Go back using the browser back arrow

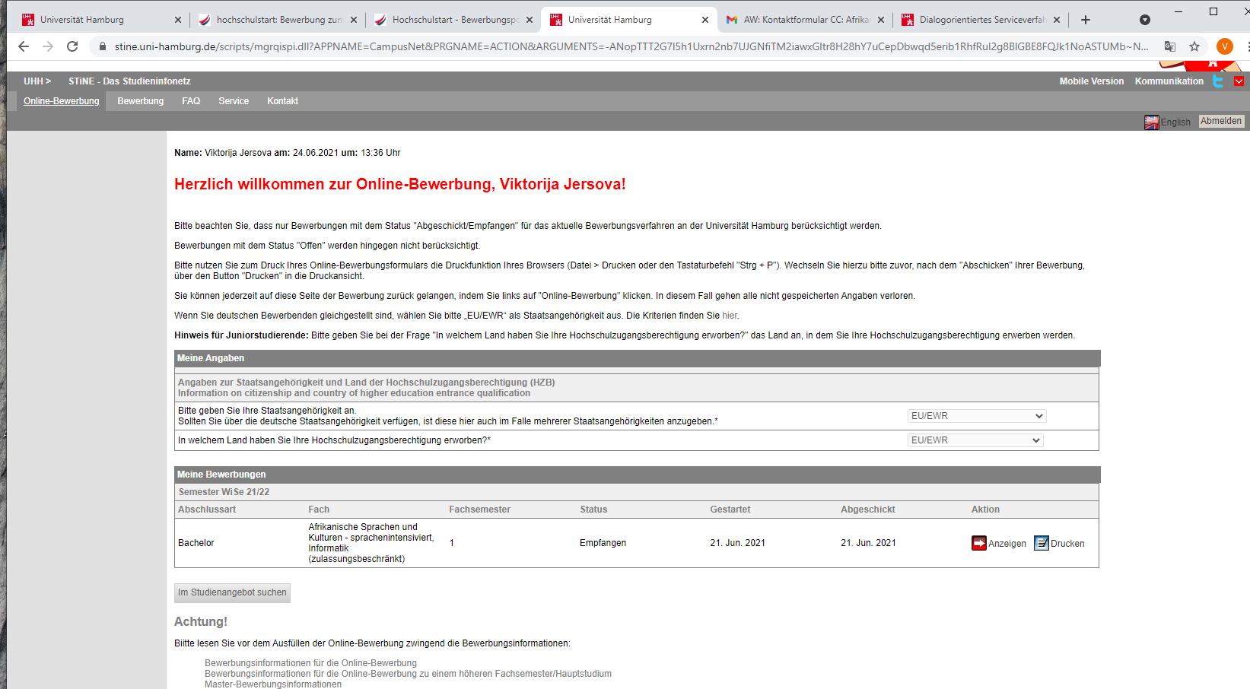coord(24,46)
